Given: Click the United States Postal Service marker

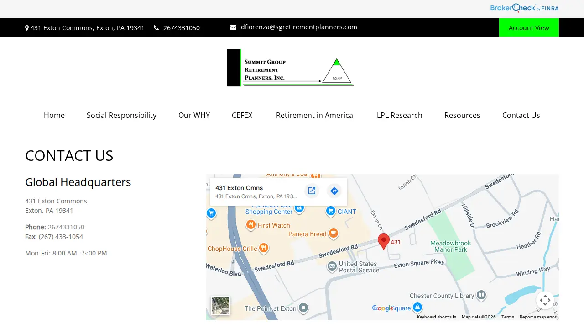Looking at the screenshot, I should tap(332, 266).
